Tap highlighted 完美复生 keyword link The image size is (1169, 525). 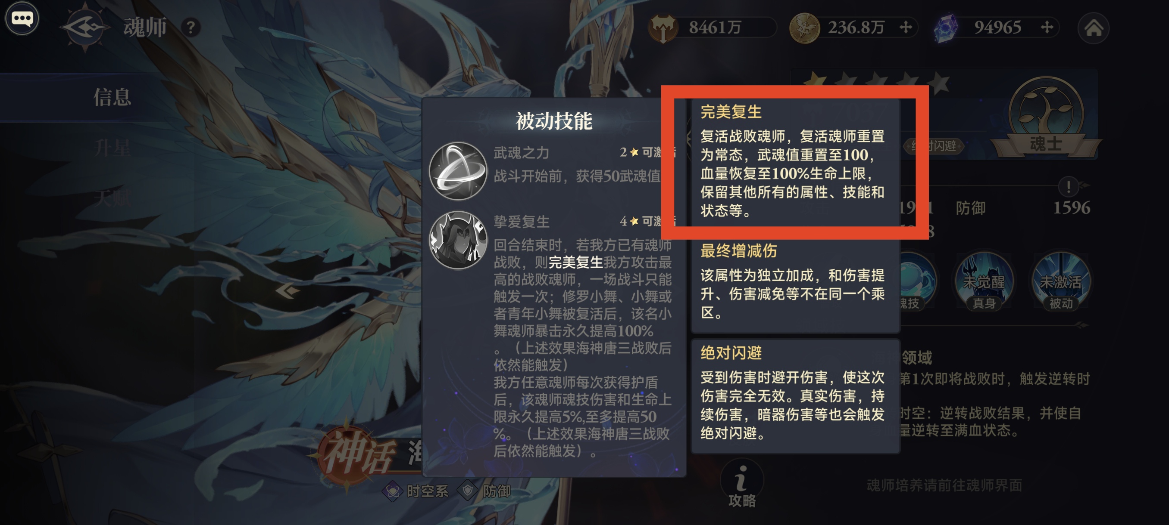click(575, 262)
